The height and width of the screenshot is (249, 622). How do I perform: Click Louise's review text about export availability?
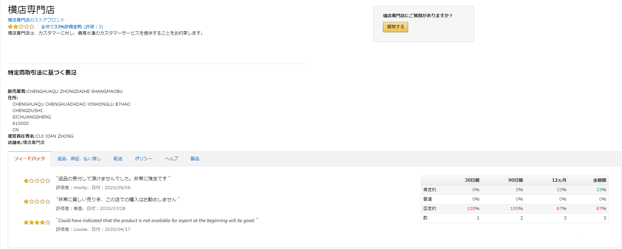(x=157, y=220)
